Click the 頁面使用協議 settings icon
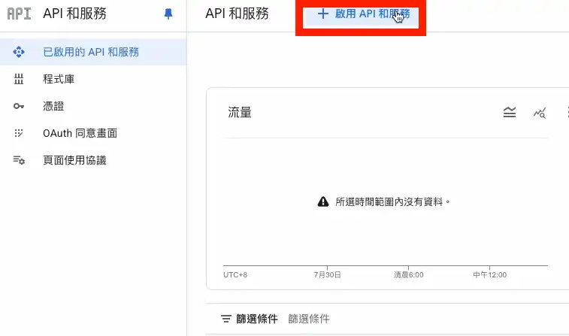 19,160
